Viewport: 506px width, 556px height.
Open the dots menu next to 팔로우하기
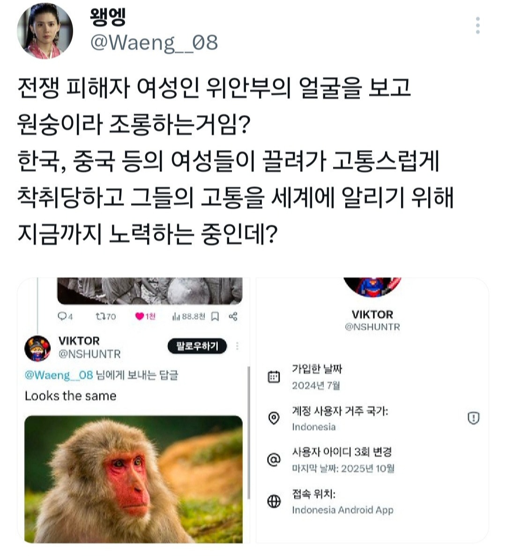pos(237,346)
